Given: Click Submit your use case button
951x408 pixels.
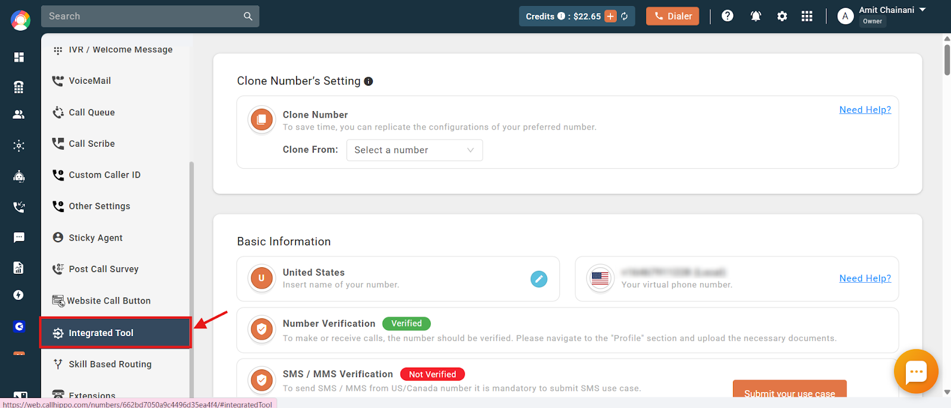Looking at the screenshot, I should tap(789, 390).
